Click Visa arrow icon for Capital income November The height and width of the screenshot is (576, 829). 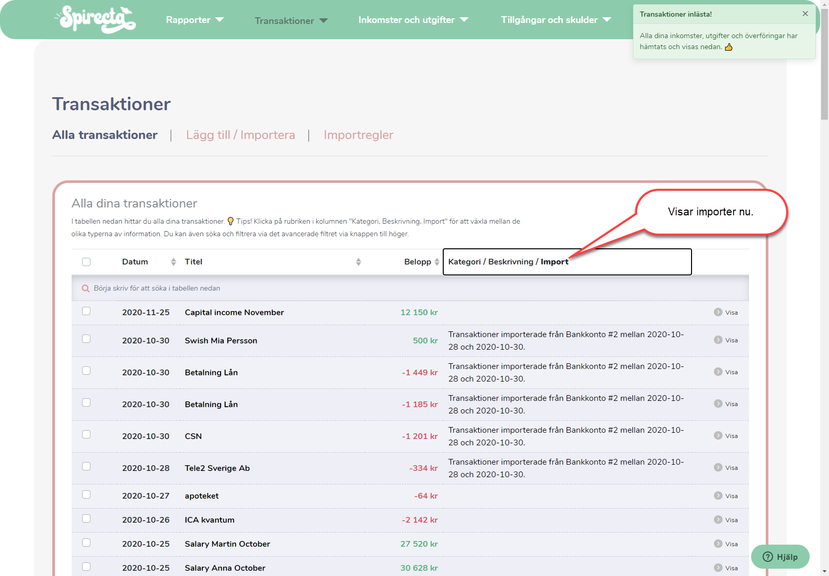point(718,312)
